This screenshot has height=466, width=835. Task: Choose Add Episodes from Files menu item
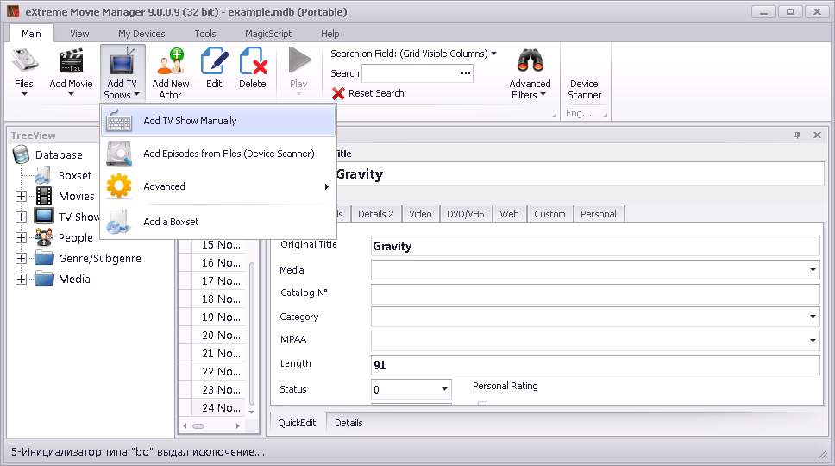tap(218, 154)
